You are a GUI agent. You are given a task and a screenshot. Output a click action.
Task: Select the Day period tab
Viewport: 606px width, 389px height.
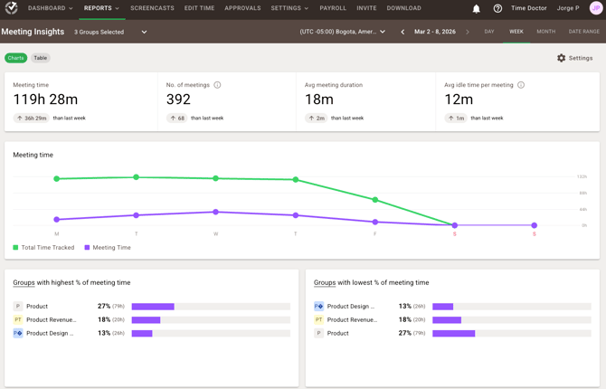489,32
